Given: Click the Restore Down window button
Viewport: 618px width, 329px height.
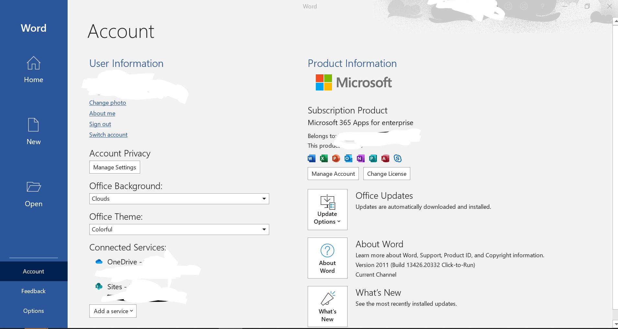Looking at the screenshot, I should click(x=587, y=6).
